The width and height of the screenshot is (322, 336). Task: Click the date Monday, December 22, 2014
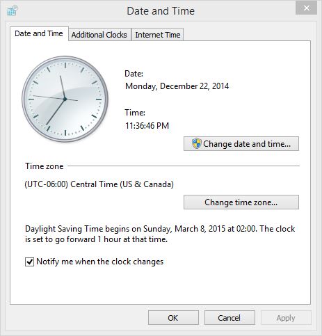point(177,86)
